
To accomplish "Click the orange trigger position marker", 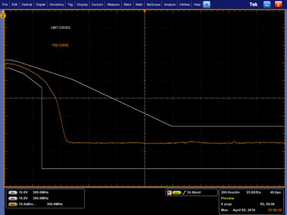I will [x=144, y=11].
